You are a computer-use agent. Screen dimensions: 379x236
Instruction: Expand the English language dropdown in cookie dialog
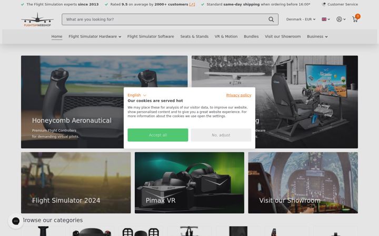(137, 95)
